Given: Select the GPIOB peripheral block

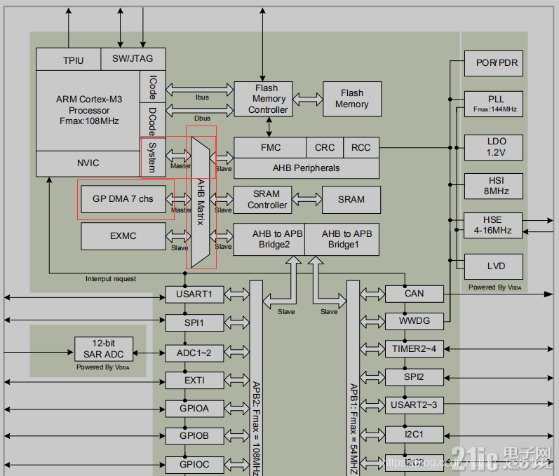Looking at the screenshot, I should [x=195, y=436].
